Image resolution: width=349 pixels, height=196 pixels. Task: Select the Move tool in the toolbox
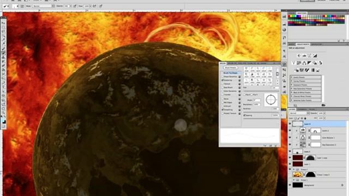tap(4, 23)
